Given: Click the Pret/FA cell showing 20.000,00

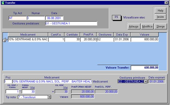Looking at the screenshot, I should (88, 39).
